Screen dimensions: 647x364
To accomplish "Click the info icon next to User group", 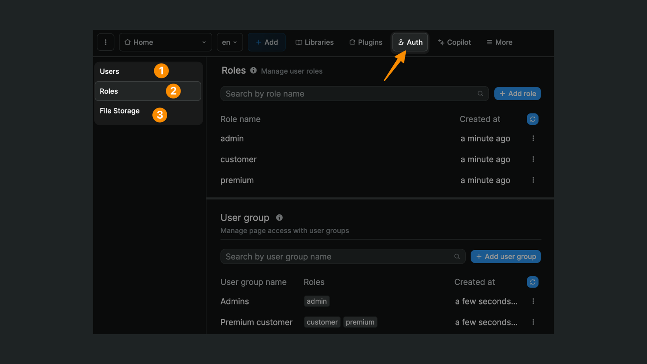I will (279, 217).
